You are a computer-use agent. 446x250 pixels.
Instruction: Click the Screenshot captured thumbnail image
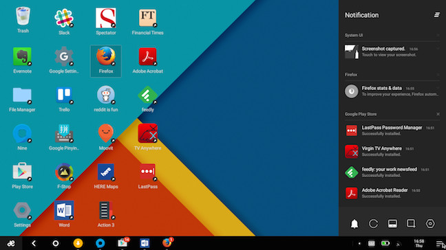[352, 52]
